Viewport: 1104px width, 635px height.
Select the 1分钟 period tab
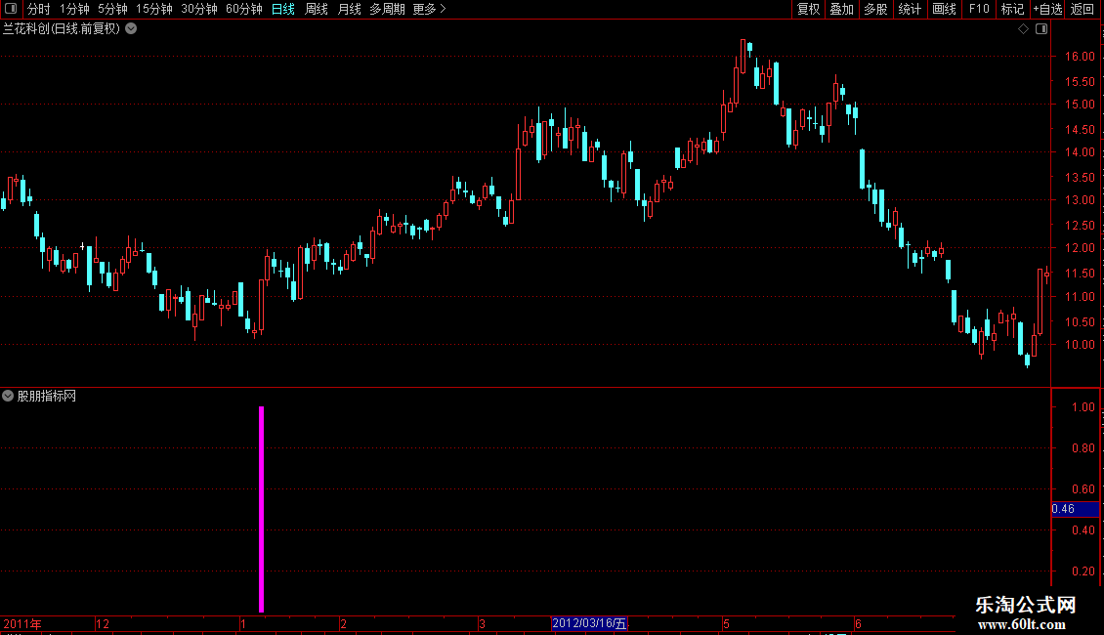click(x=74, y=9)
